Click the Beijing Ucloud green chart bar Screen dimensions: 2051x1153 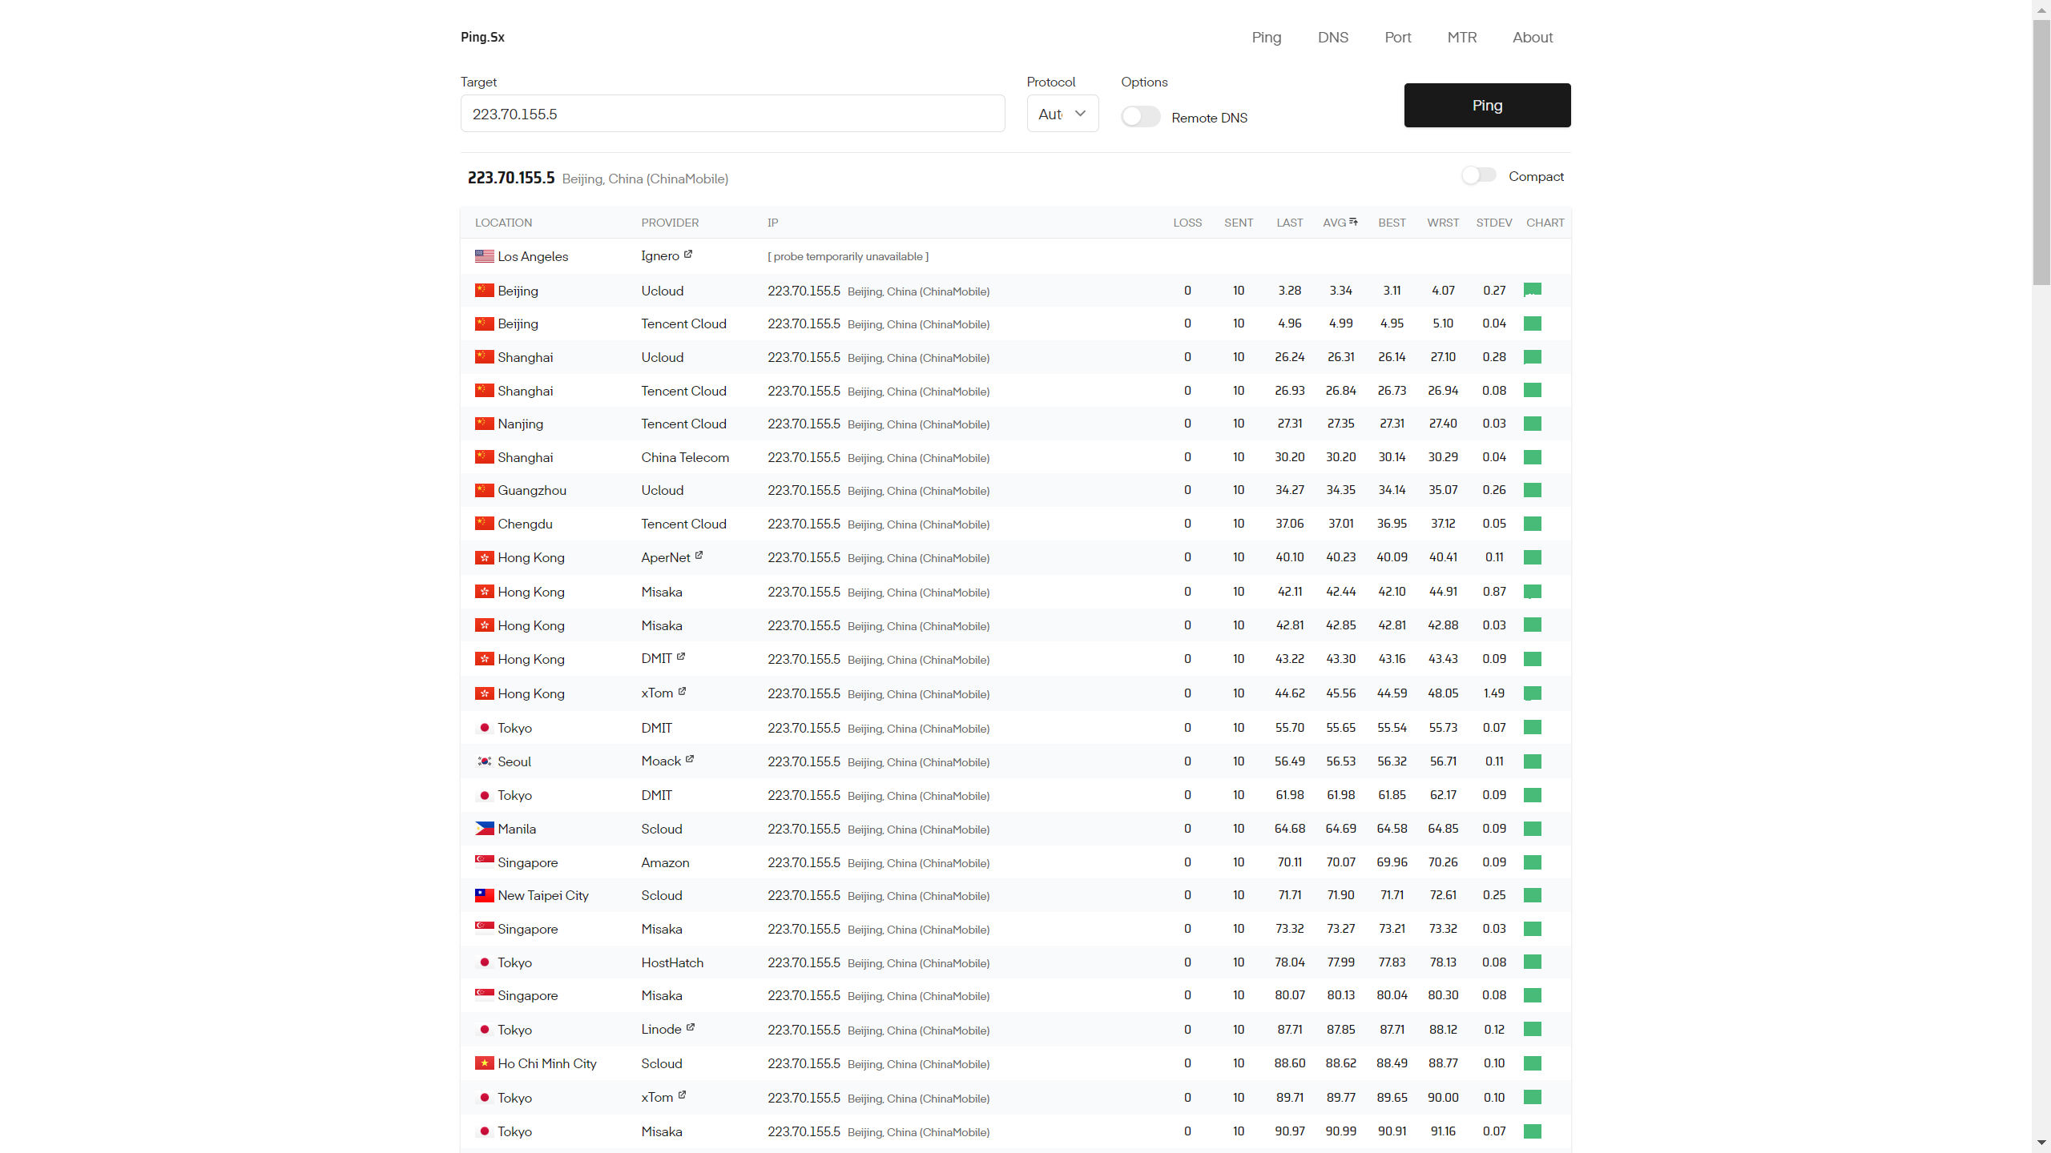pyautogui.click(x=1533, y=290)
